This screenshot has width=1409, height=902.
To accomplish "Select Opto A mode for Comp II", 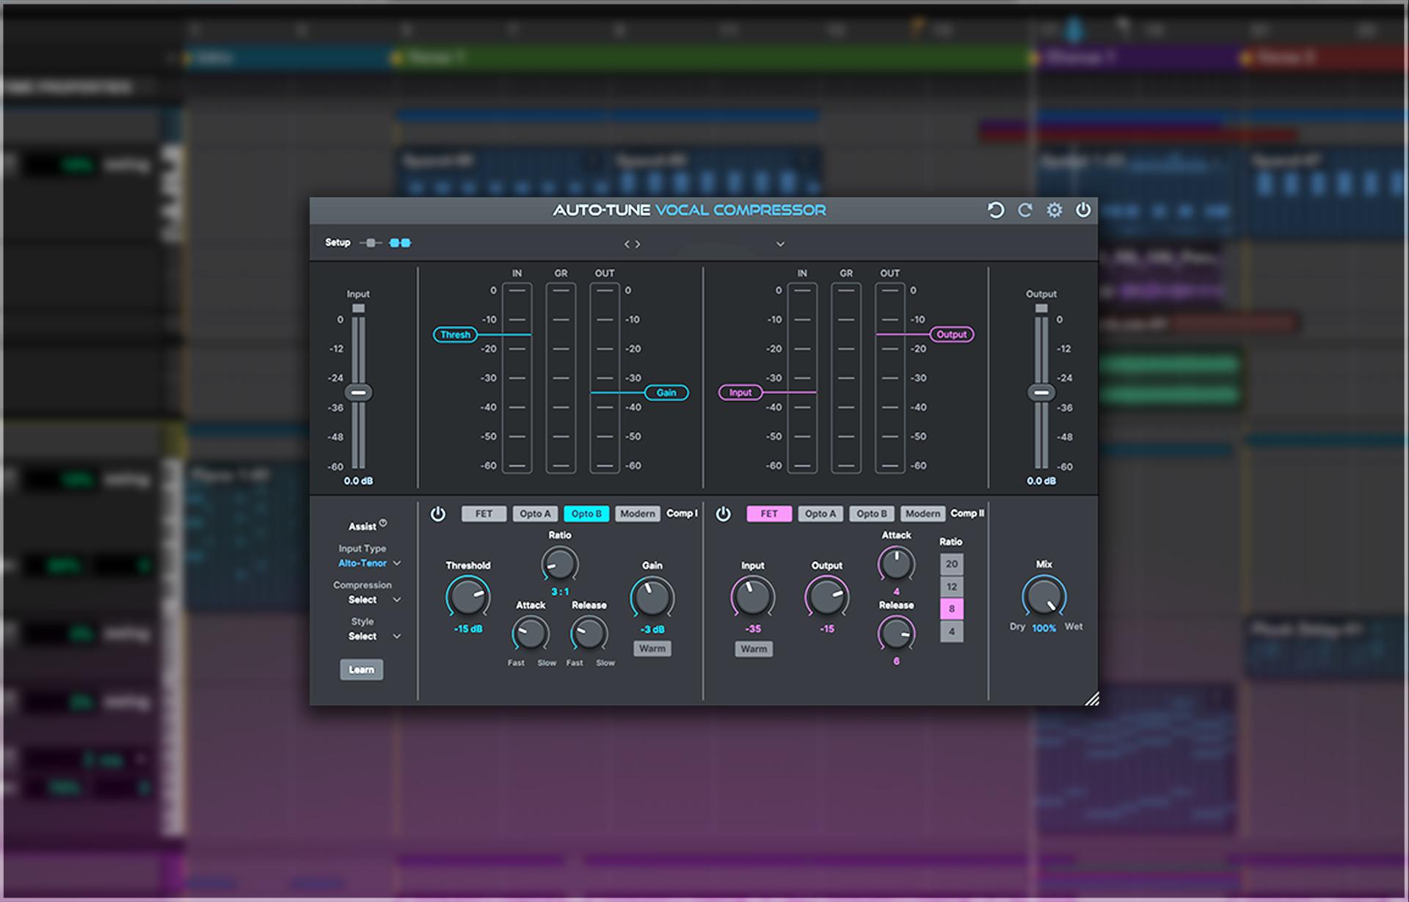I will tap(820, 514).
